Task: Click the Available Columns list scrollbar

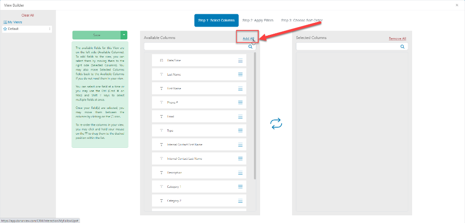Action: (x=255, y=116)
